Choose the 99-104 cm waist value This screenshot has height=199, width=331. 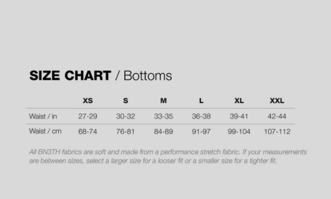point(239,131)
